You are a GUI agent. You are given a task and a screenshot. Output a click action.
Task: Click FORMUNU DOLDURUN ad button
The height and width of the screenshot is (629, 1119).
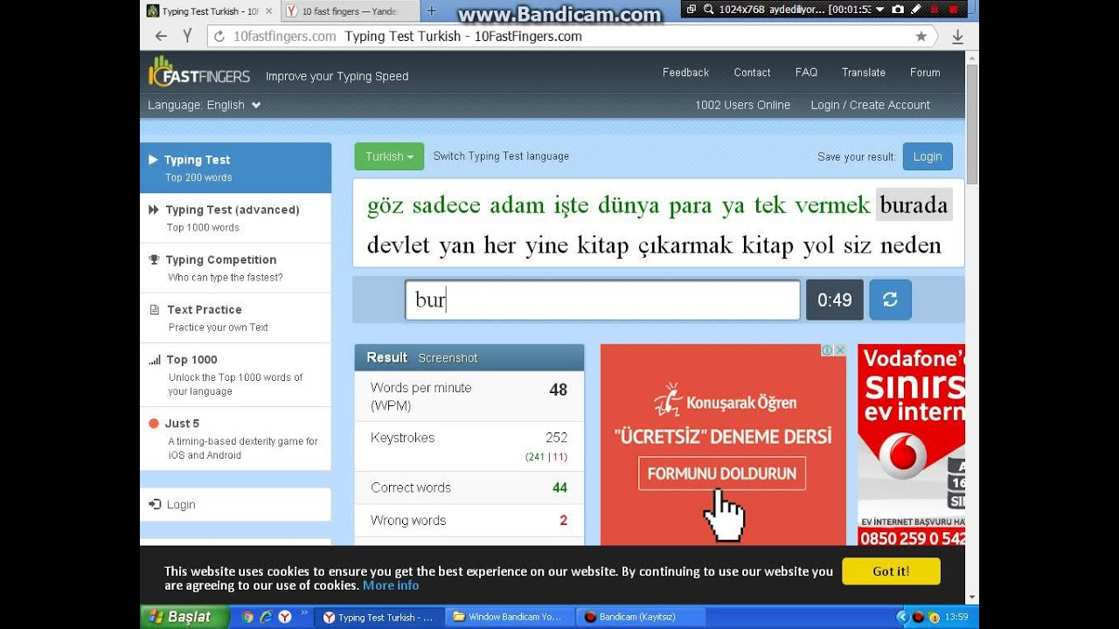coord(722,473)
